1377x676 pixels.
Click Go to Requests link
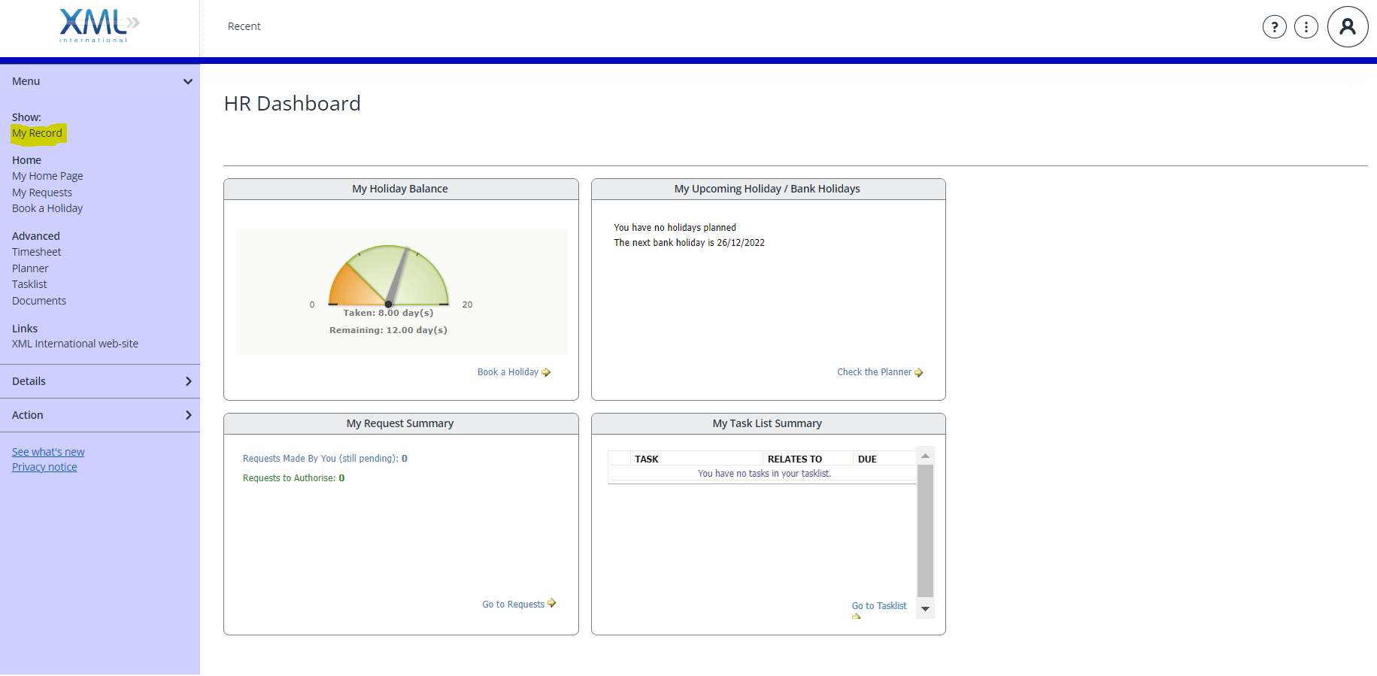513,605
